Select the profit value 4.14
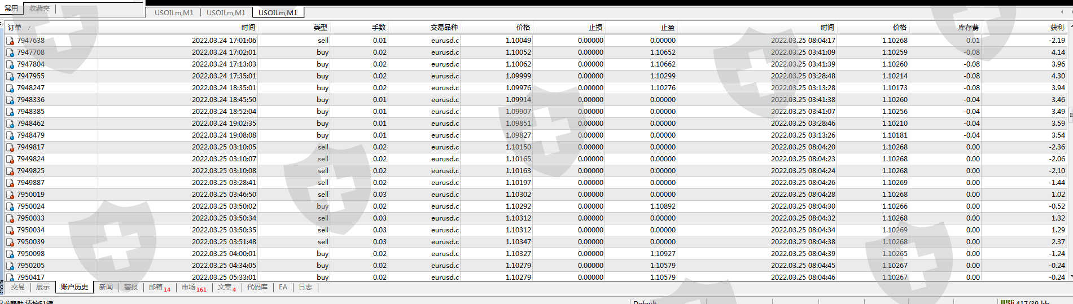The height and width of the screenshot is (304, 1073). (x=1058, y=52)
